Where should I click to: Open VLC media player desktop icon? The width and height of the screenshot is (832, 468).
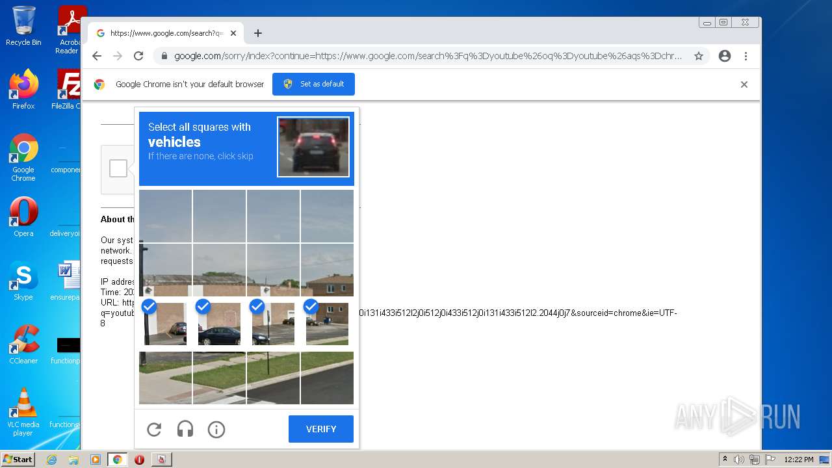pos(23,412)
